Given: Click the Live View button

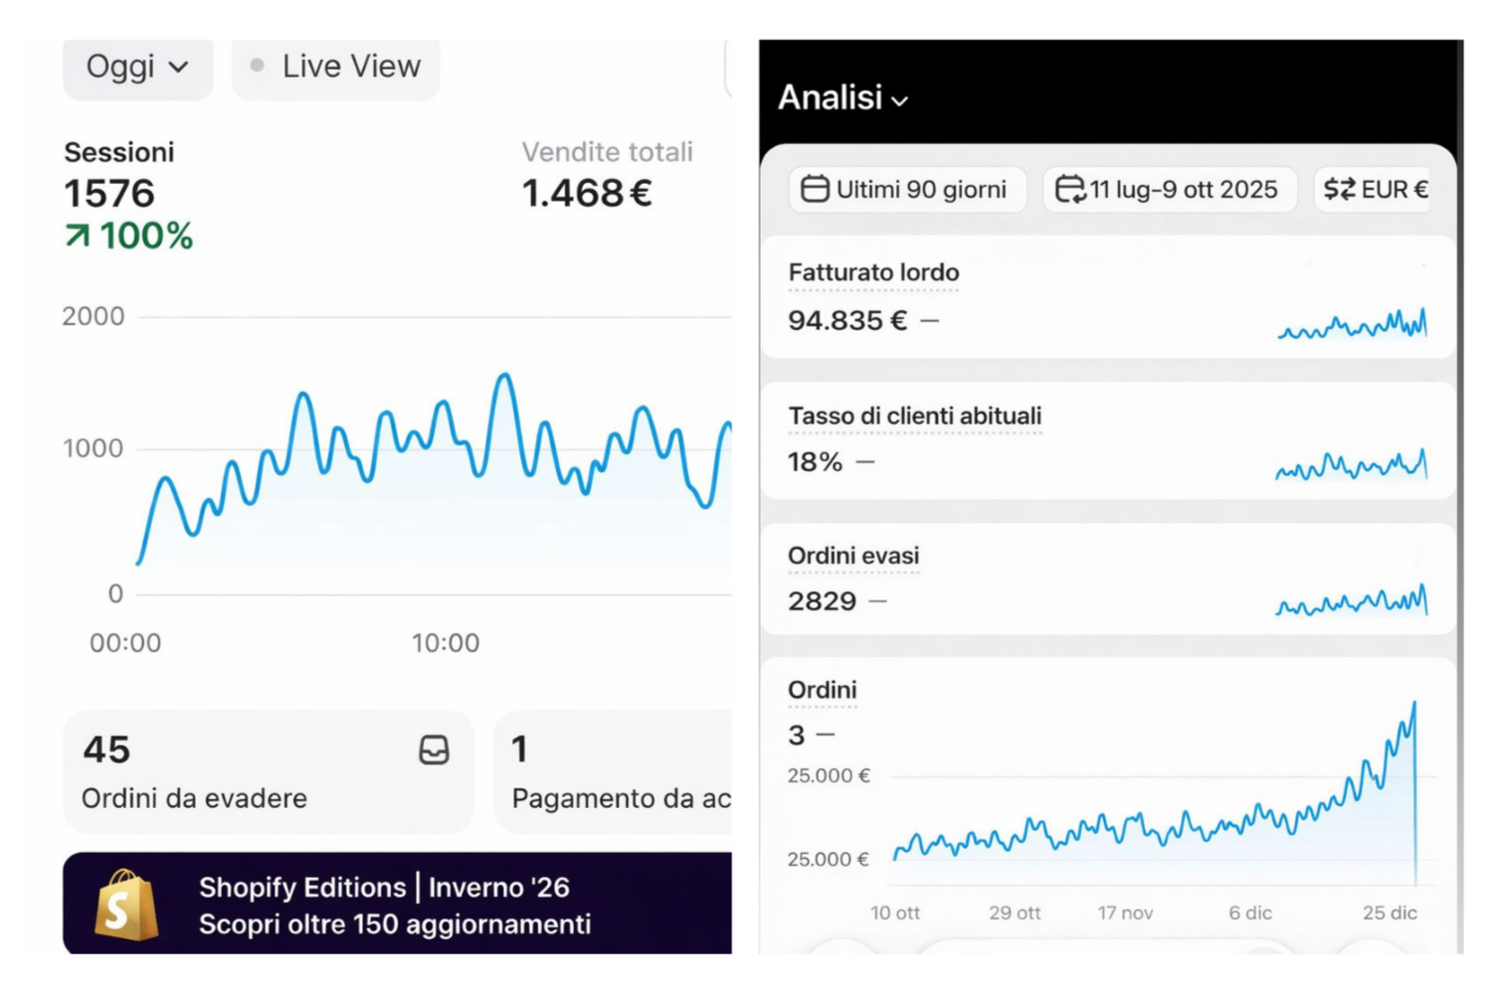Looking at the screenshot, I should (335, 68).
